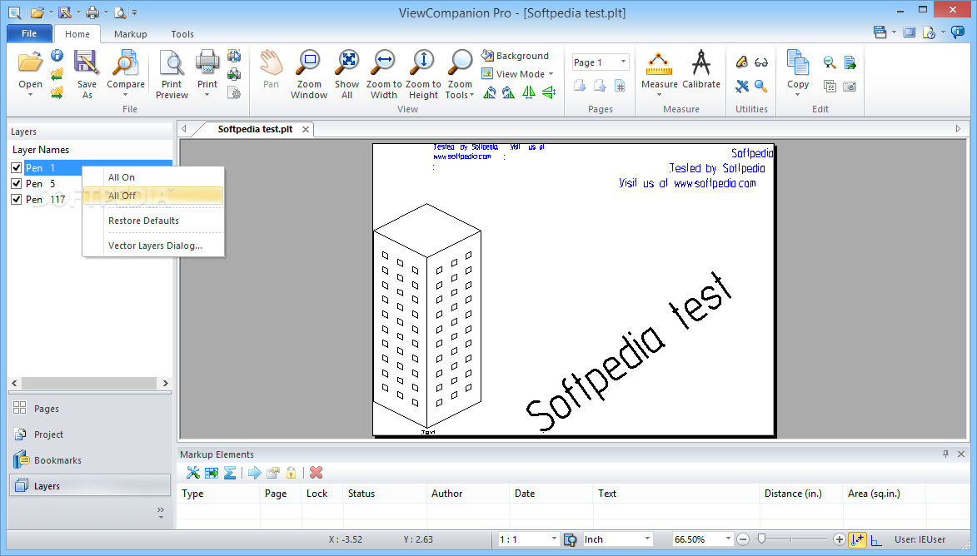977x556 pixels.
Task: Mirror view horizontally icon
Action: tap(528, 92)
